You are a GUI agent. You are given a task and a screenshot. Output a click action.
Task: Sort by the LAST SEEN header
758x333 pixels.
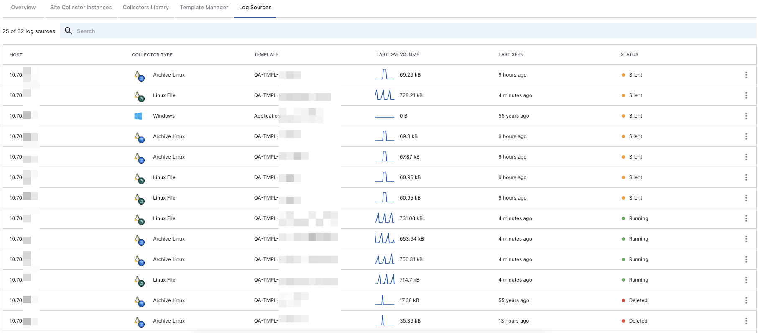[511, 54]
